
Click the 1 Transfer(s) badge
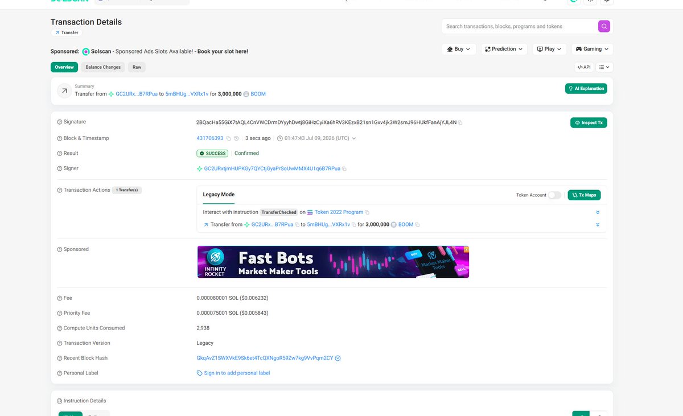coord(127,190)
